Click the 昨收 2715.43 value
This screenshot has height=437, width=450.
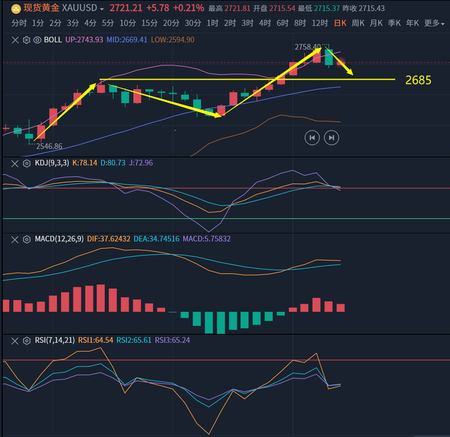364,8
